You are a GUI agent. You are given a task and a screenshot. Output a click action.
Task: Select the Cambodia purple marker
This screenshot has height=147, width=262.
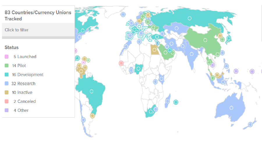[213, 65]
